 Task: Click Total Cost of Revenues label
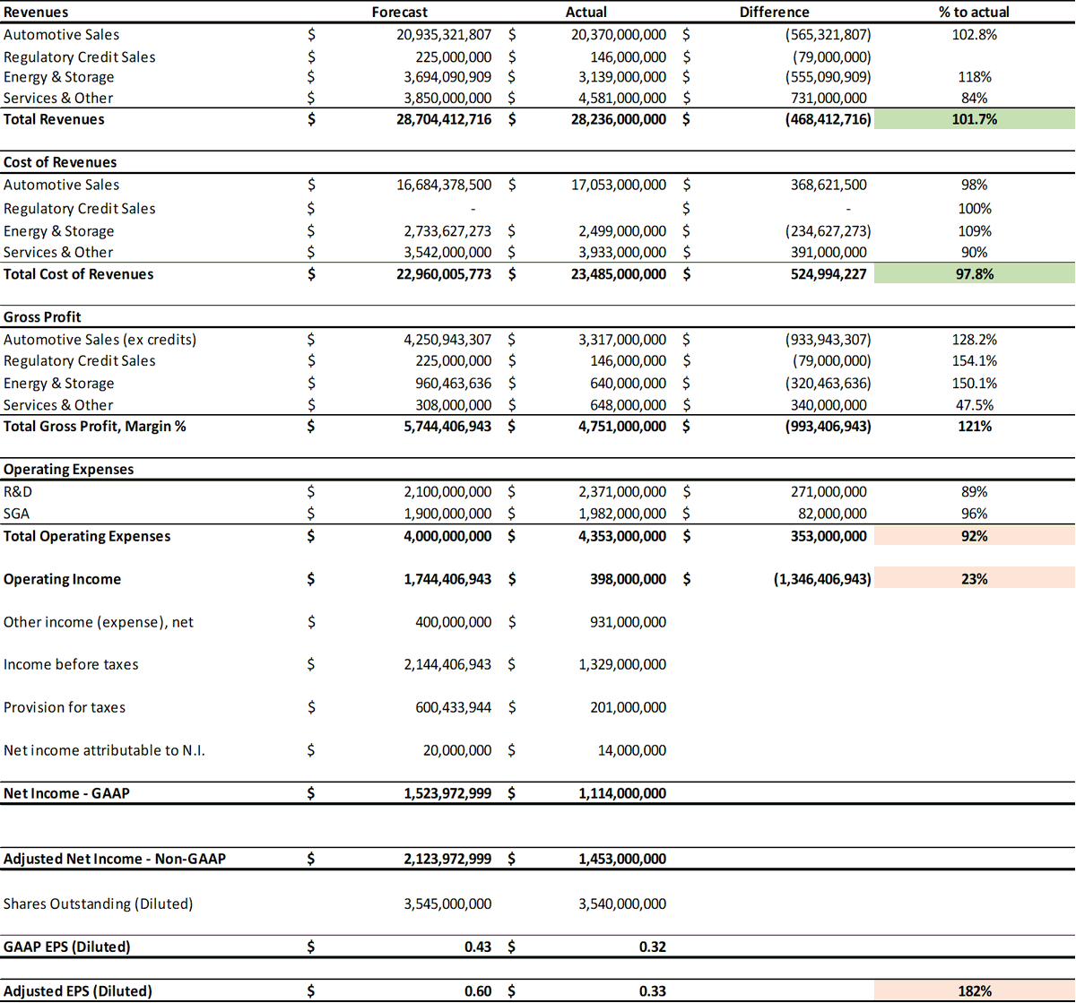coord(78,274)
